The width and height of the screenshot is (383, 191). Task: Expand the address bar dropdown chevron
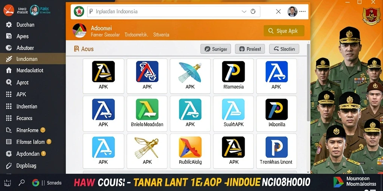[244, 12]
